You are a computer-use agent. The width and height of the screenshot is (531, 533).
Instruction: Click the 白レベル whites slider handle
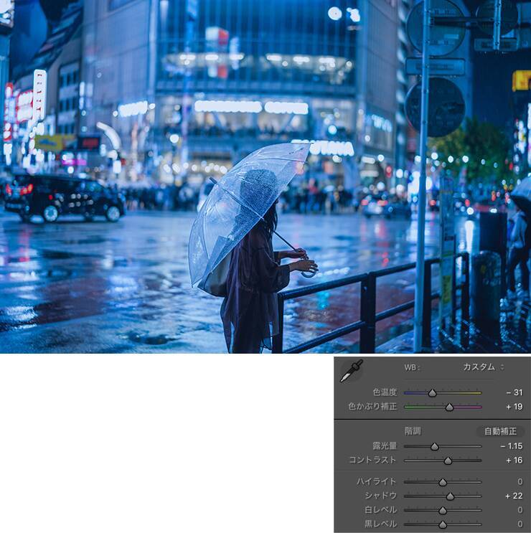[443, 510]
